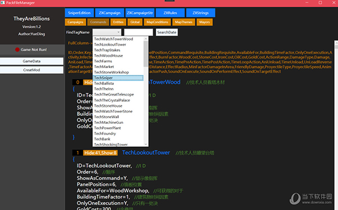Pick TechStoneWall from the list
Screen dimensions: 338x210
point(118,117)
